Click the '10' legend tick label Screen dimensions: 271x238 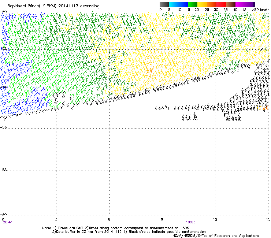[x=179, y=10]
